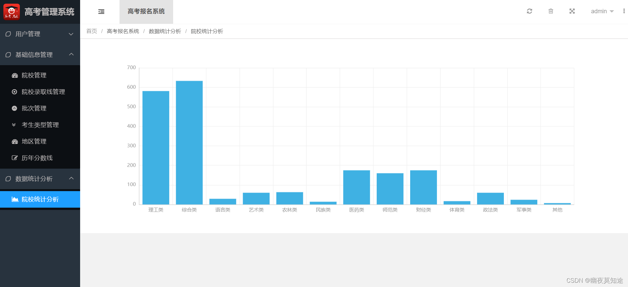Click the 其他 axis label
The image size is (628, 287).
(557, 210)
